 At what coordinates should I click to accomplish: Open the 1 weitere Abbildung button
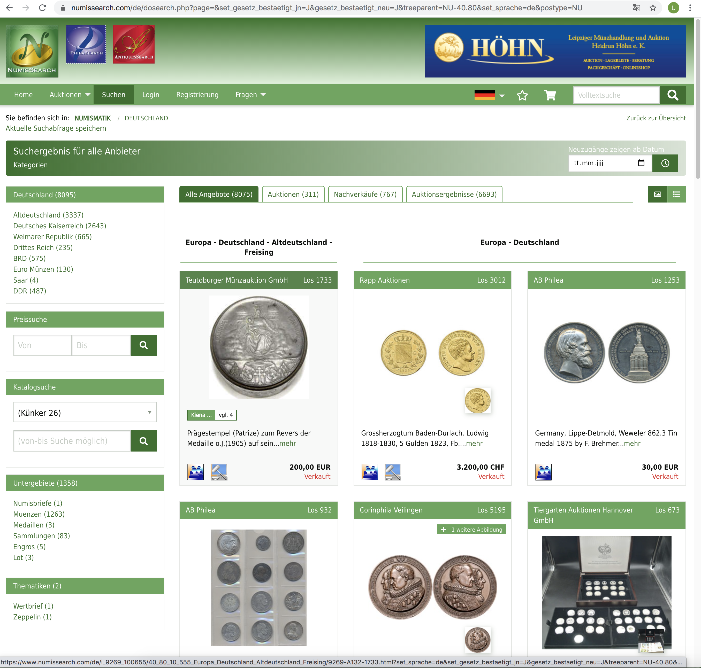[x=471, y=530]
